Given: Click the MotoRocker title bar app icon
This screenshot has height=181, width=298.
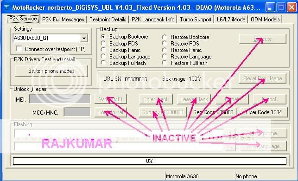Looking at the screenshot, I should coord(7,8).
